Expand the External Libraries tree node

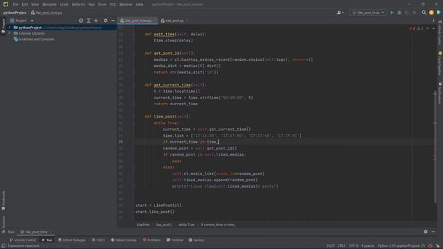tap(9, 33)
